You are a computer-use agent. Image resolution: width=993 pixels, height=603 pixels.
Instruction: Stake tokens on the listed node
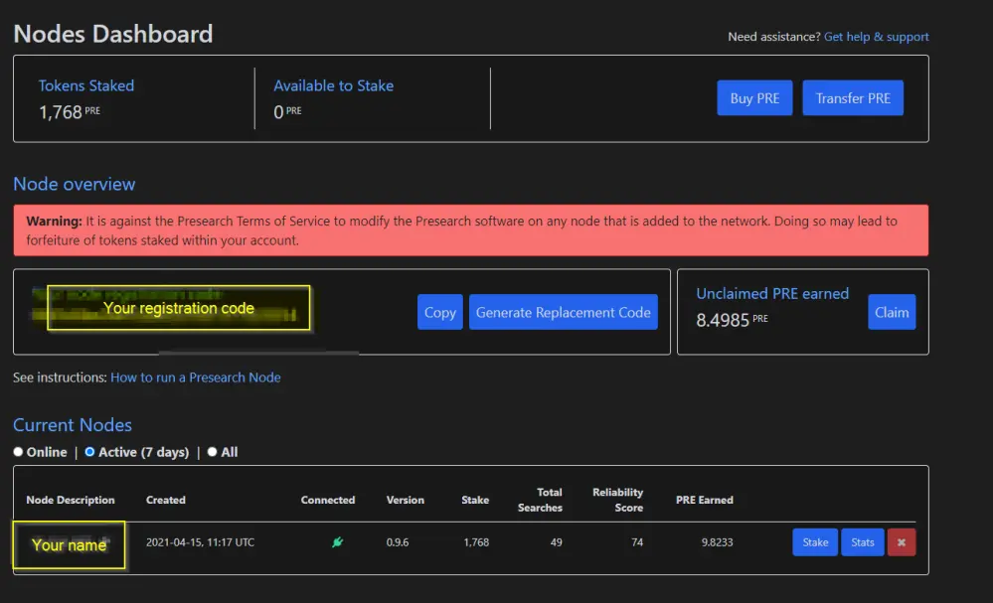pyautogui.click(x=815, y=542)
